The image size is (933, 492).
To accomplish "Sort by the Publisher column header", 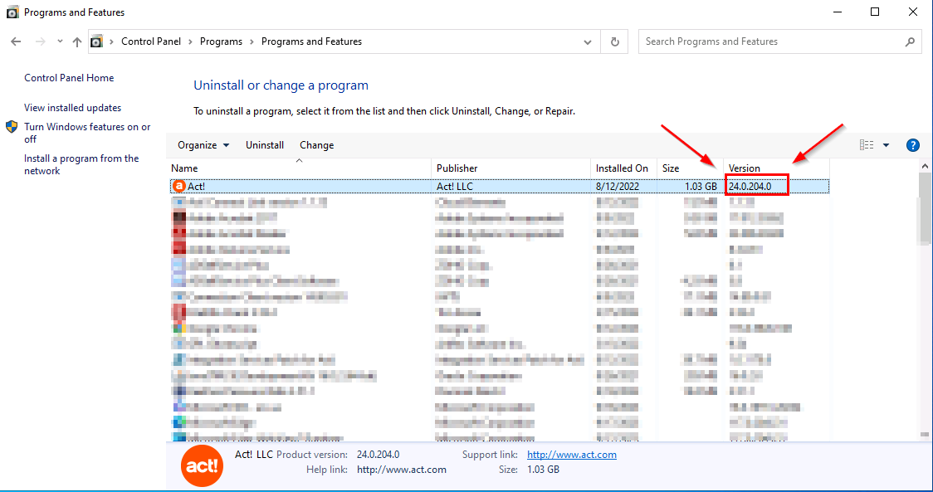I will click(510, 168).
